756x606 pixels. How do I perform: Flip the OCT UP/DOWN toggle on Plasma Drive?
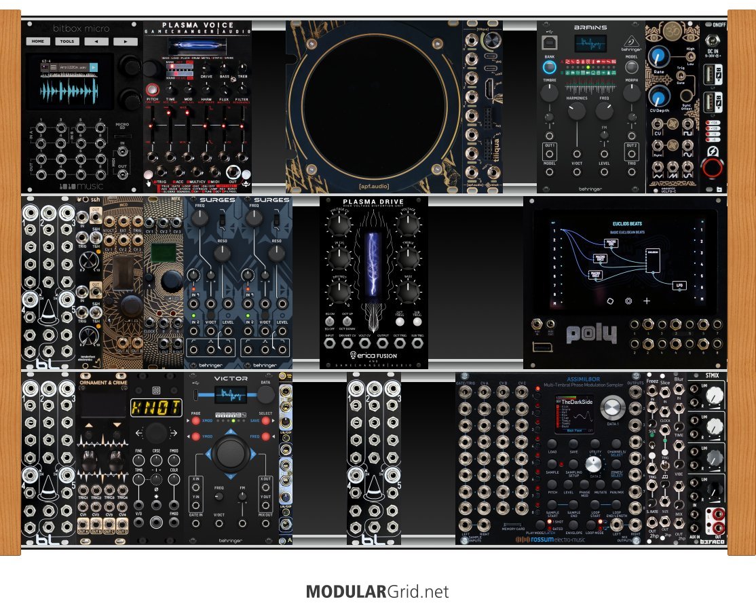pos(347,320)
